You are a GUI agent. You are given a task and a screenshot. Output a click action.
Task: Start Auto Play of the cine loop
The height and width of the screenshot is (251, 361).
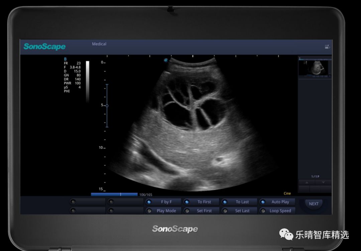coord(277,202)
